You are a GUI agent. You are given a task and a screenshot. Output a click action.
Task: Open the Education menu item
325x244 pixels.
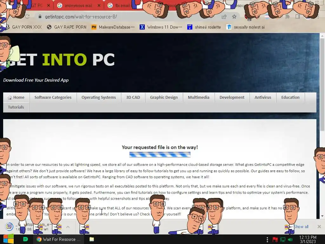pyautogui.click(x=290, y=97)
